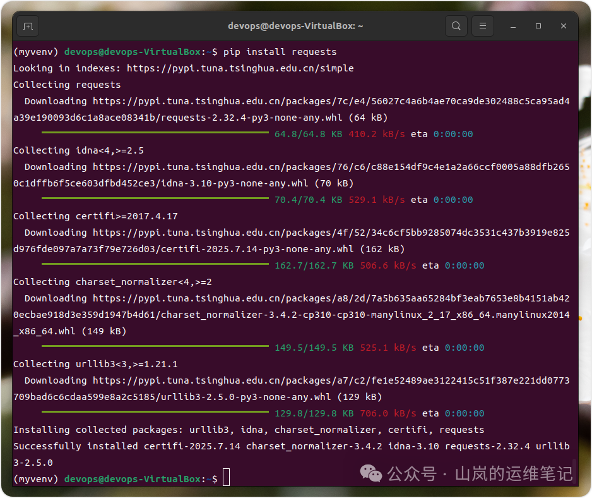Close the terminal window

coord(564,27)
